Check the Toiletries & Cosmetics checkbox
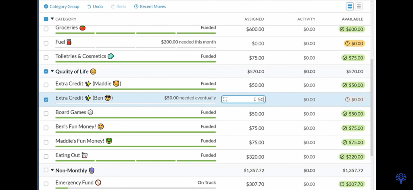413x190 pixels. click(x=46, y=58)
